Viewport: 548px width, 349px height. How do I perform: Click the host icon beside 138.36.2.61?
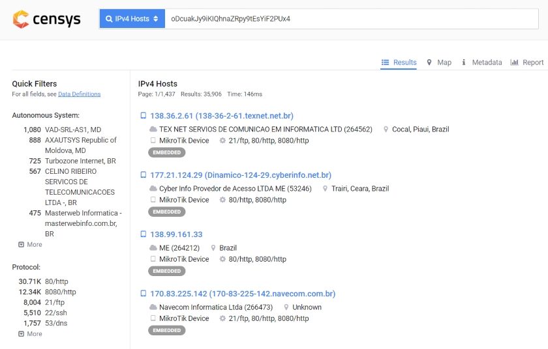tap(143, 115)
